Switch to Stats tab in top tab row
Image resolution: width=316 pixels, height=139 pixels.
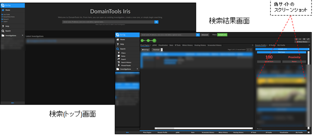point(171,45)
